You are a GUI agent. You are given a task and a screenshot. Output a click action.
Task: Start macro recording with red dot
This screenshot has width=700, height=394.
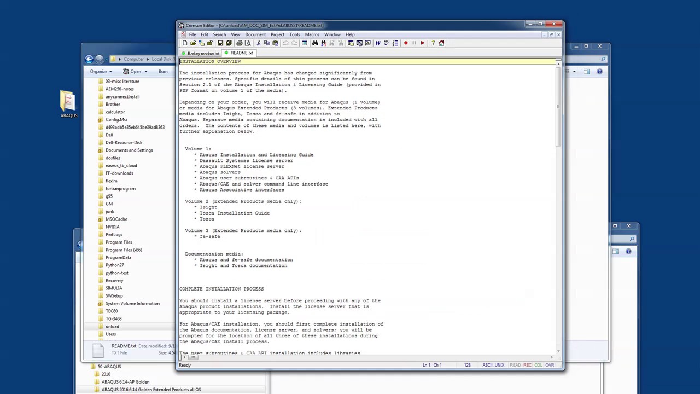[x=406, y=43]
